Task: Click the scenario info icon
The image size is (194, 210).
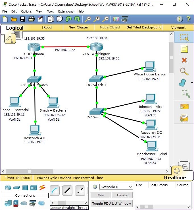Action: pyautogui.click(x=95, y=187)
